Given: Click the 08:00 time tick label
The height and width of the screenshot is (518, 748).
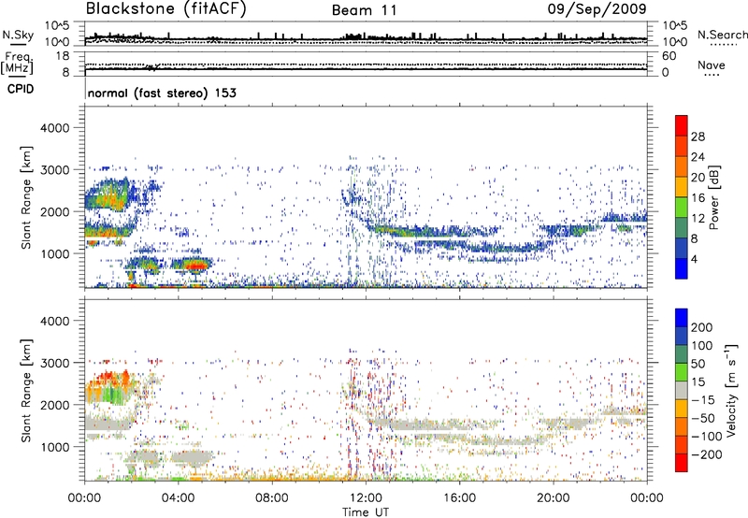Looking at the screenshot, I should pos(271,498).
